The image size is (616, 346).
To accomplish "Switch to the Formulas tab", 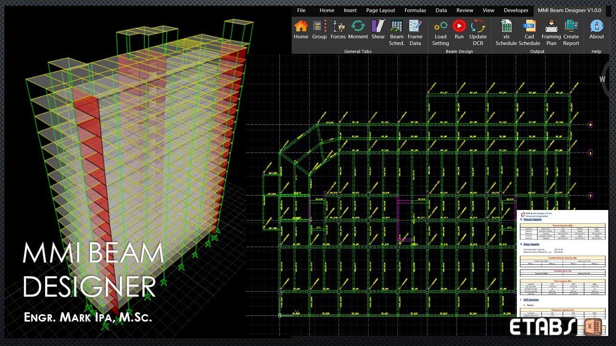I will click(x=415, y=10).
